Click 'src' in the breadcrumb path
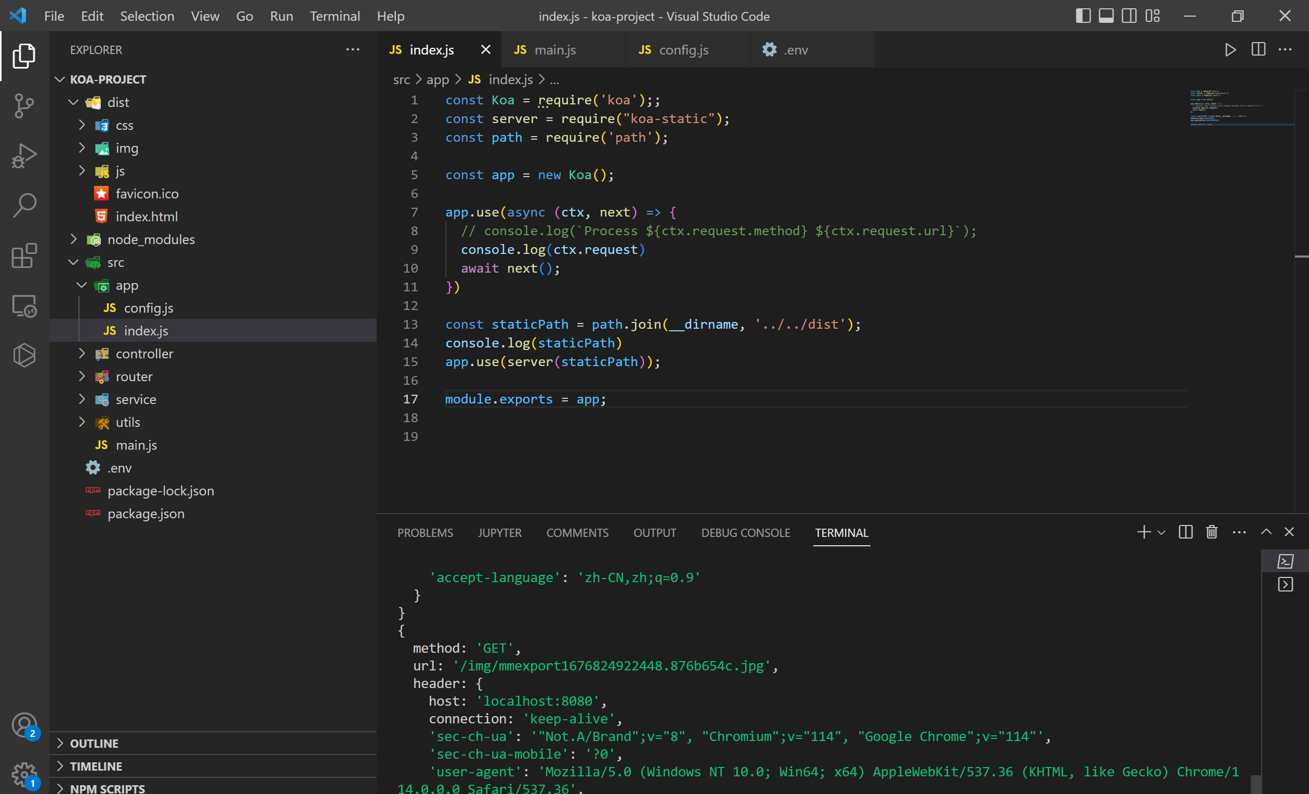Image resolution: width=1309 pixels, height=794 pixels. click(x=402, y=79)
